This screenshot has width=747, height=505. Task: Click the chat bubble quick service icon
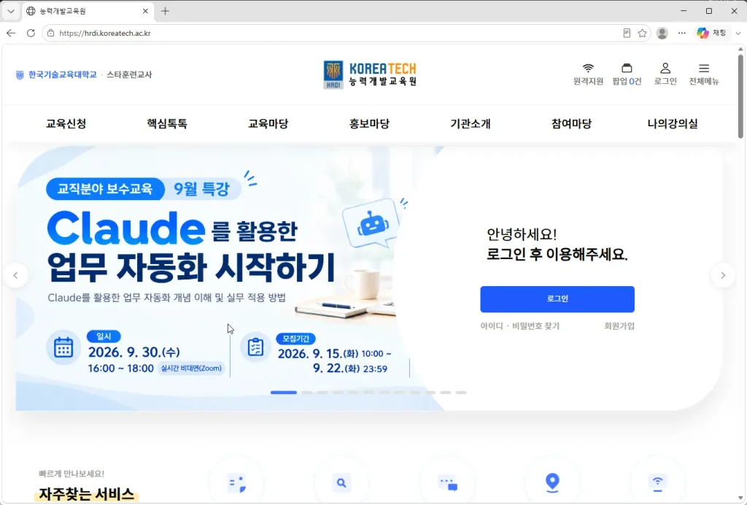[x=447, y=483]
